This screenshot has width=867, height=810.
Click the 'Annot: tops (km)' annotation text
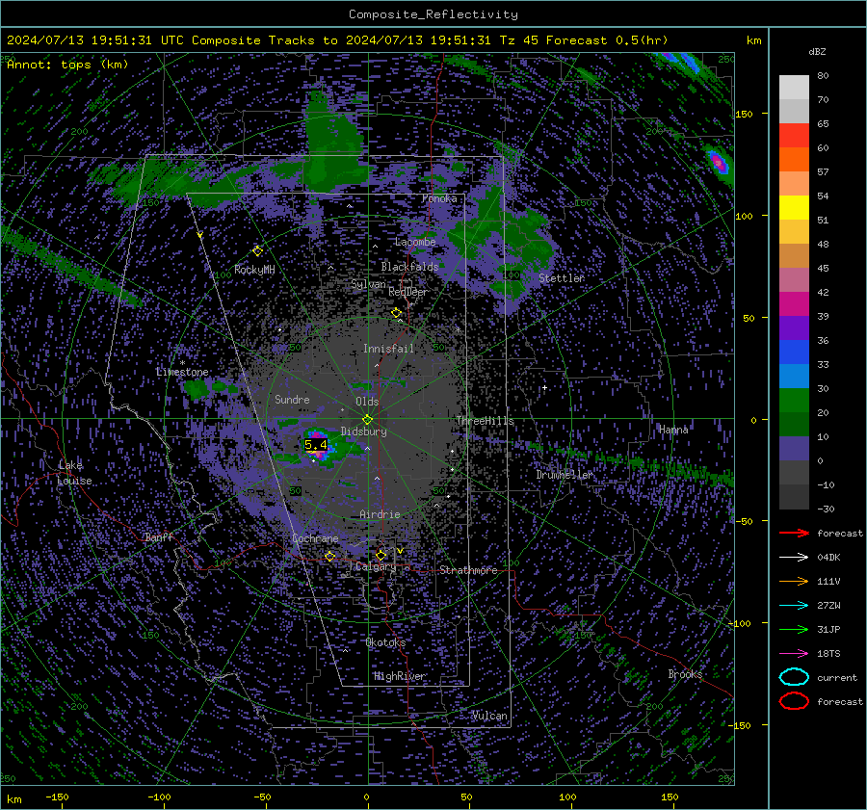pos(67,65)
